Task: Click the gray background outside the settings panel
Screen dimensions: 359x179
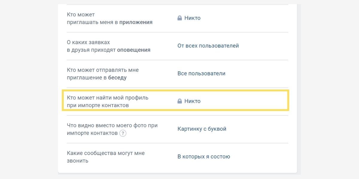Action: (30, 89)
